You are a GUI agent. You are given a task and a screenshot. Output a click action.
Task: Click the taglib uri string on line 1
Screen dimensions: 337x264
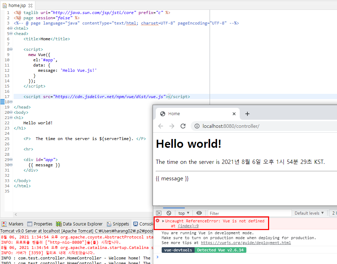click(x=93, y=13)
